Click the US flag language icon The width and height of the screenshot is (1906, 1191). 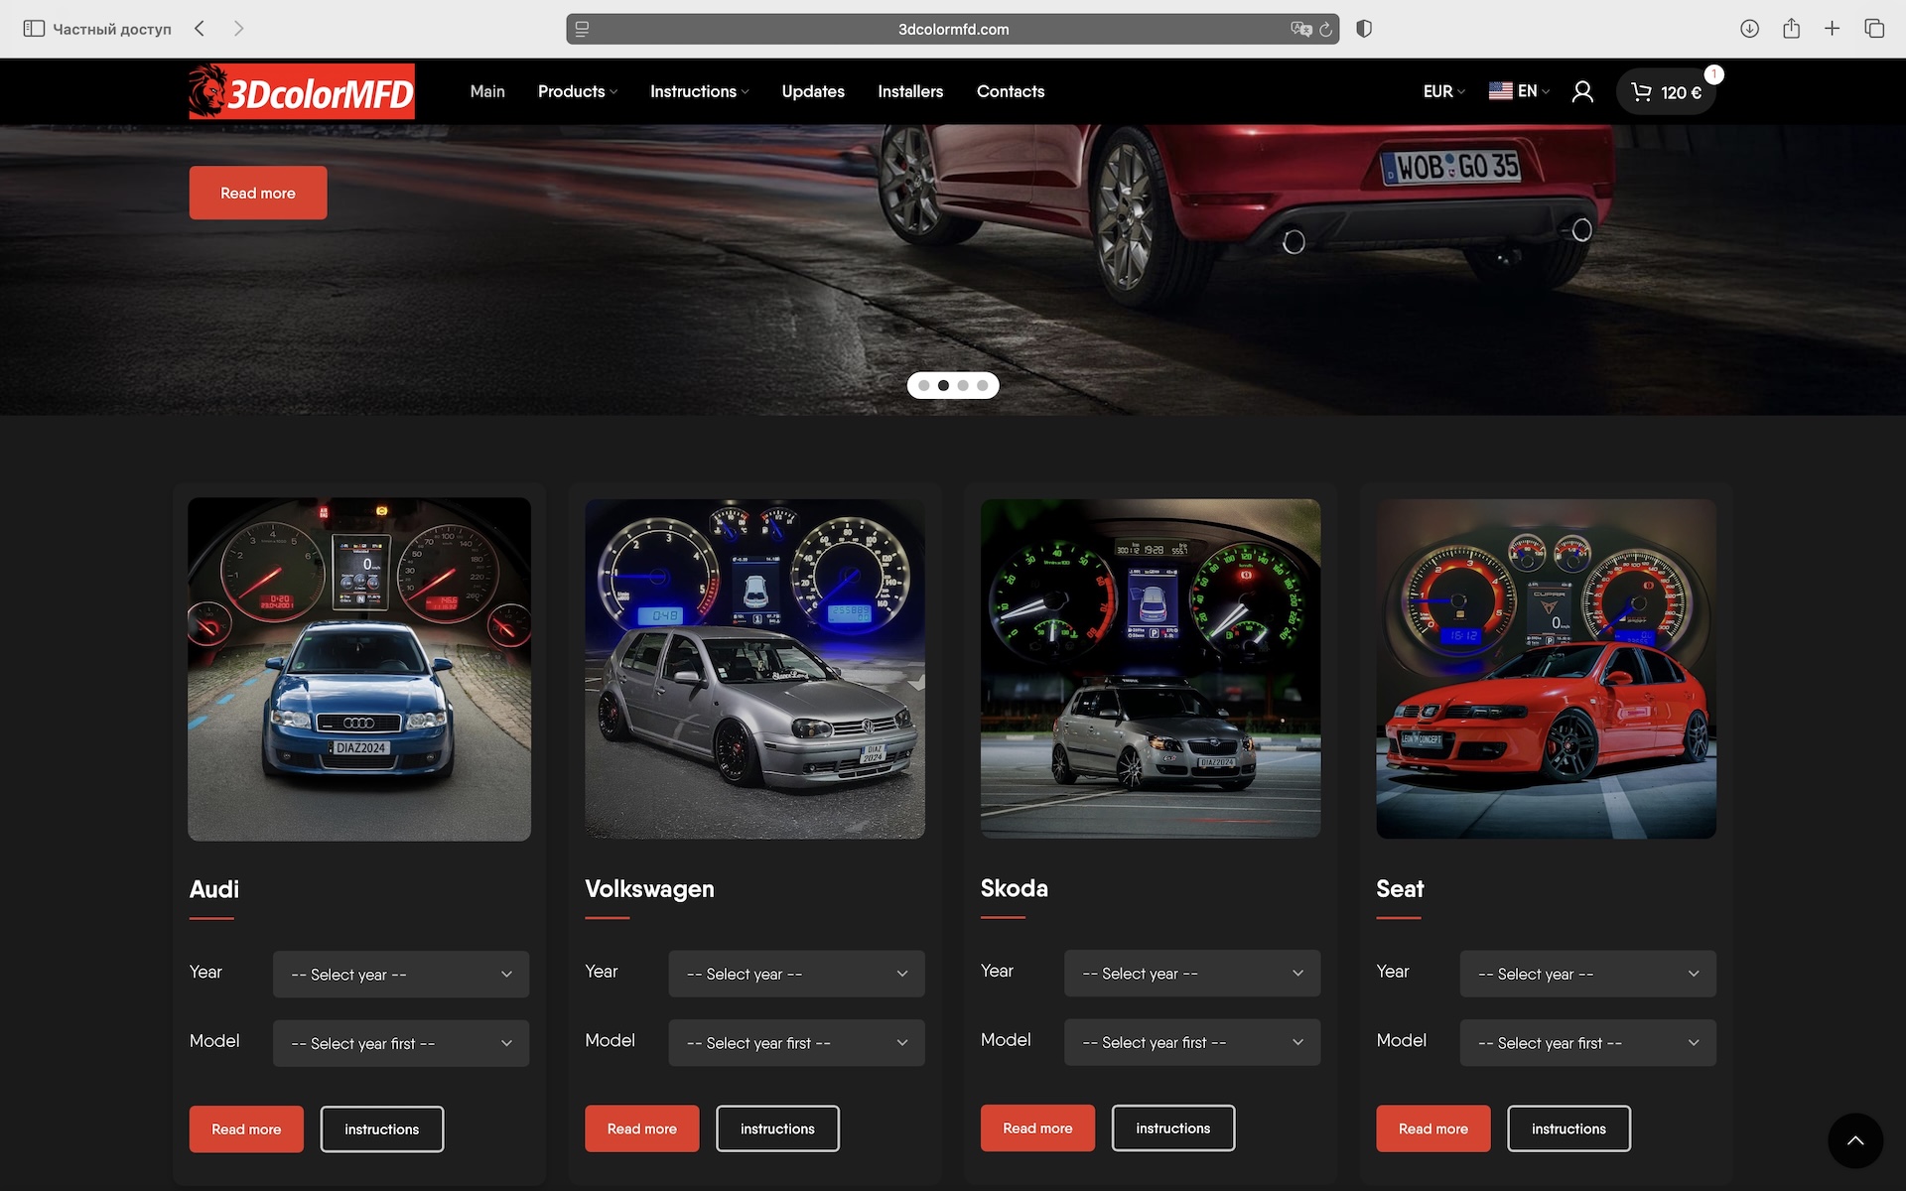1500,90
